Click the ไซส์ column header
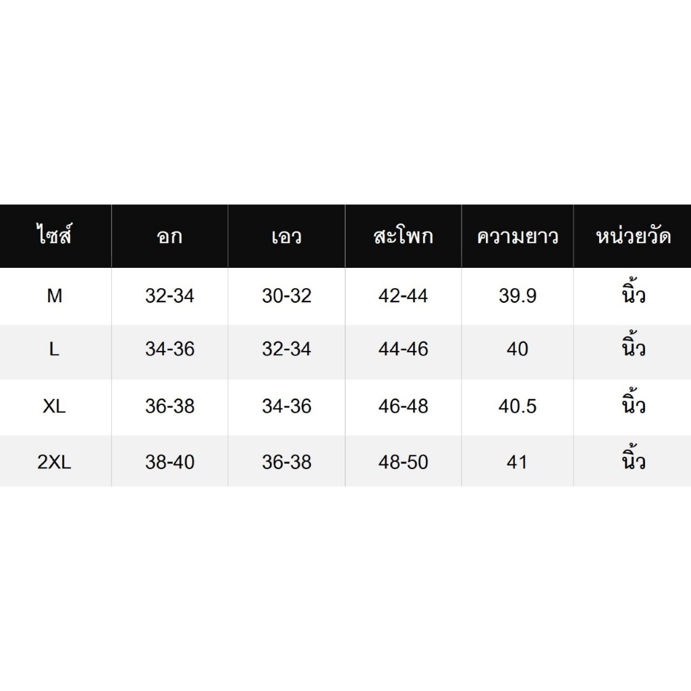 click(55, 237)
